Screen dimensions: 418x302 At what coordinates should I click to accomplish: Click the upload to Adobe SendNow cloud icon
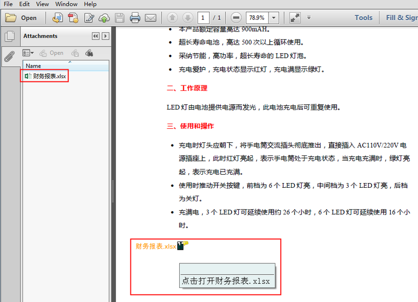pos(103,17)
